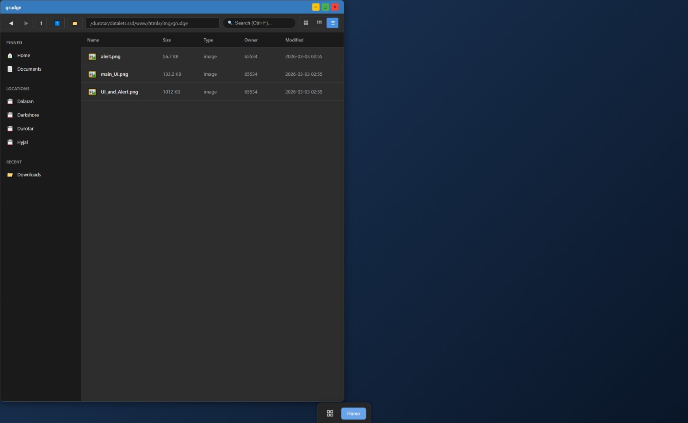Sort files by Modified column header
This screenshot has height=423, width=688.
tap(294, 40)
